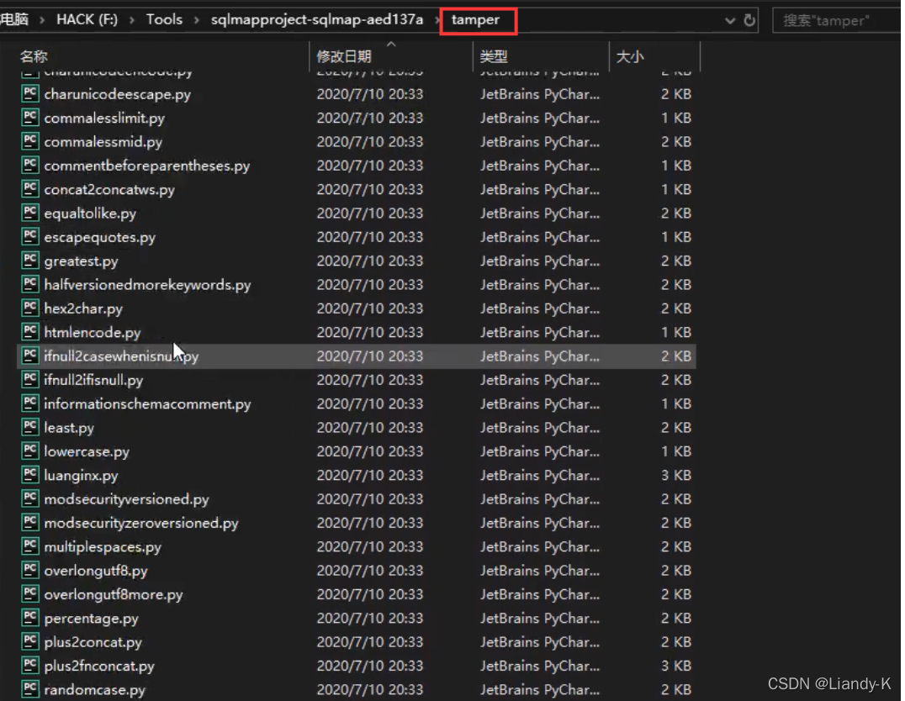Refresh the tamper folder view
905x701 pixels.
click(x=749, y=20)
